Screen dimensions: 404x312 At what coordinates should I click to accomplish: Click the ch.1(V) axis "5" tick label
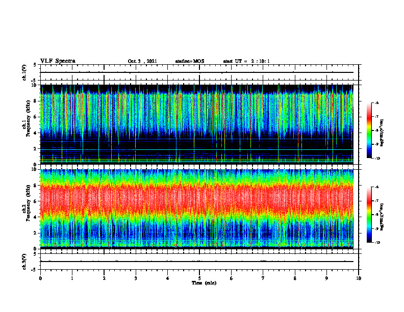(x=35, y=65)
